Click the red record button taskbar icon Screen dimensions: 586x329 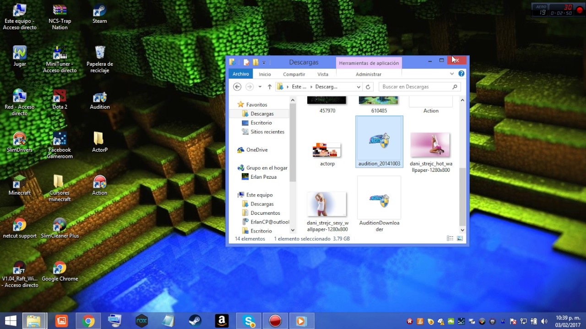tap(275, 321)
